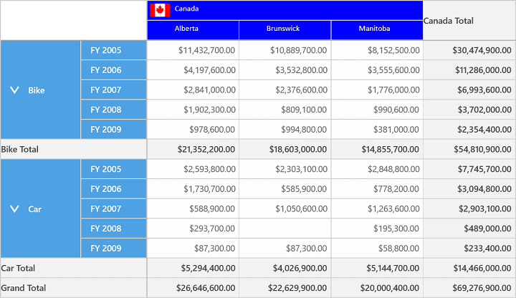516x298 pixels.
Task: Collapse the Bike row group chevron
Action: click(14, 90)
